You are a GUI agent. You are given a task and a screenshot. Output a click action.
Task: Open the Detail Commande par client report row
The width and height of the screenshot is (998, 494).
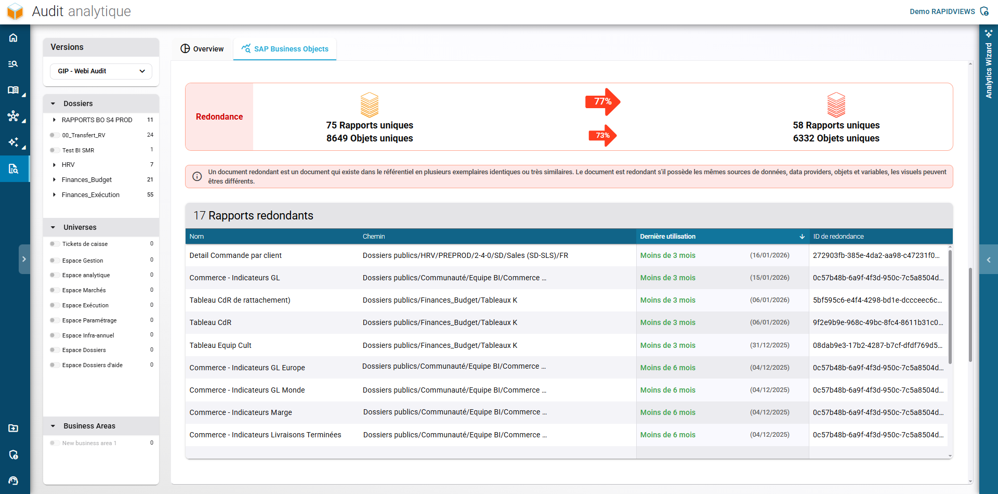(235, 255)
